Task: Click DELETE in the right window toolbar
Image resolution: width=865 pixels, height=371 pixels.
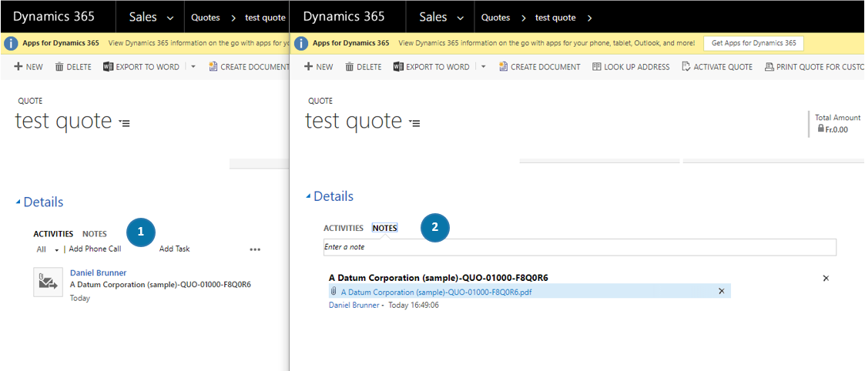Action: pyautogui.click(x=363, y=67)
